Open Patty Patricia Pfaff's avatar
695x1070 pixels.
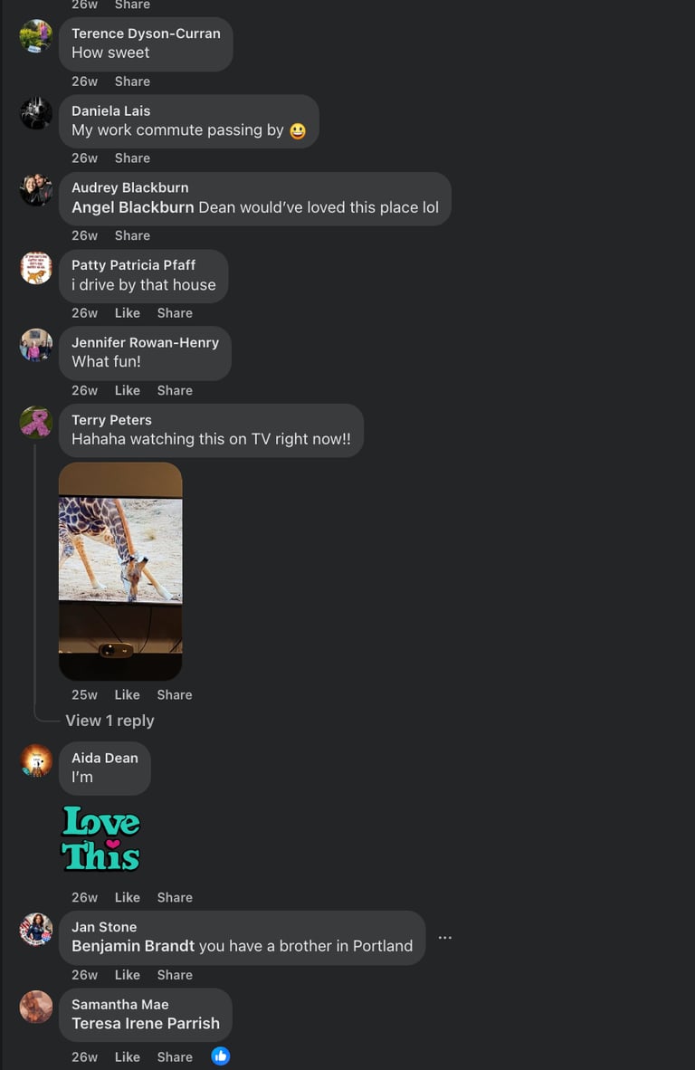(36, 268)
